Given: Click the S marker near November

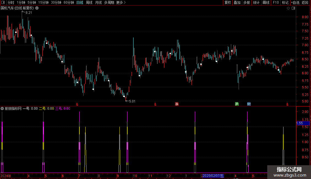Looking at the screenshot, I should 155,104.
